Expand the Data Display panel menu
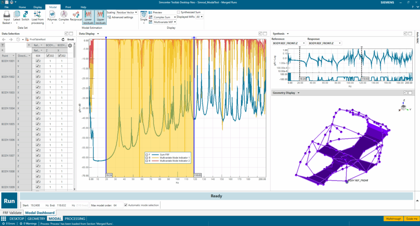The image size is (420, 226). [98, 34]
